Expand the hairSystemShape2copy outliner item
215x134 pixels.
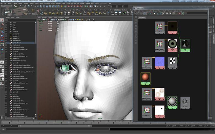(x=6, y=61)
